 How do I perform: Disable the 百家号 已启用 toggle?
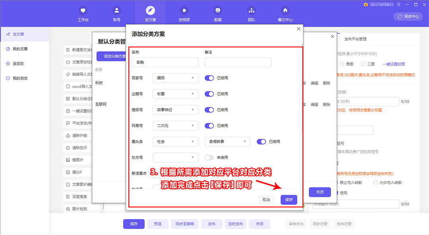point(209,78)
